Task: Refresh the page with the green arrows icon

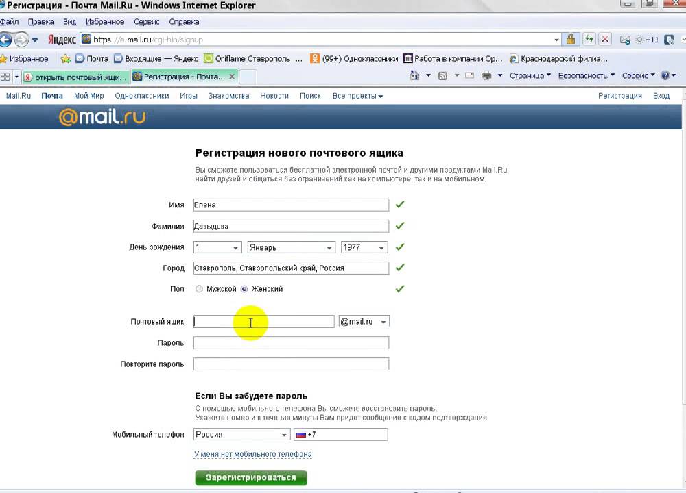Action: [589, 39]
